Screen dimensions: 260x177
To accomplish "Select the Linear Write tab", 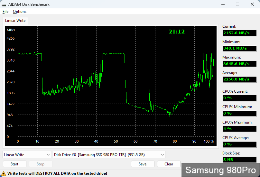I will 15,21.
